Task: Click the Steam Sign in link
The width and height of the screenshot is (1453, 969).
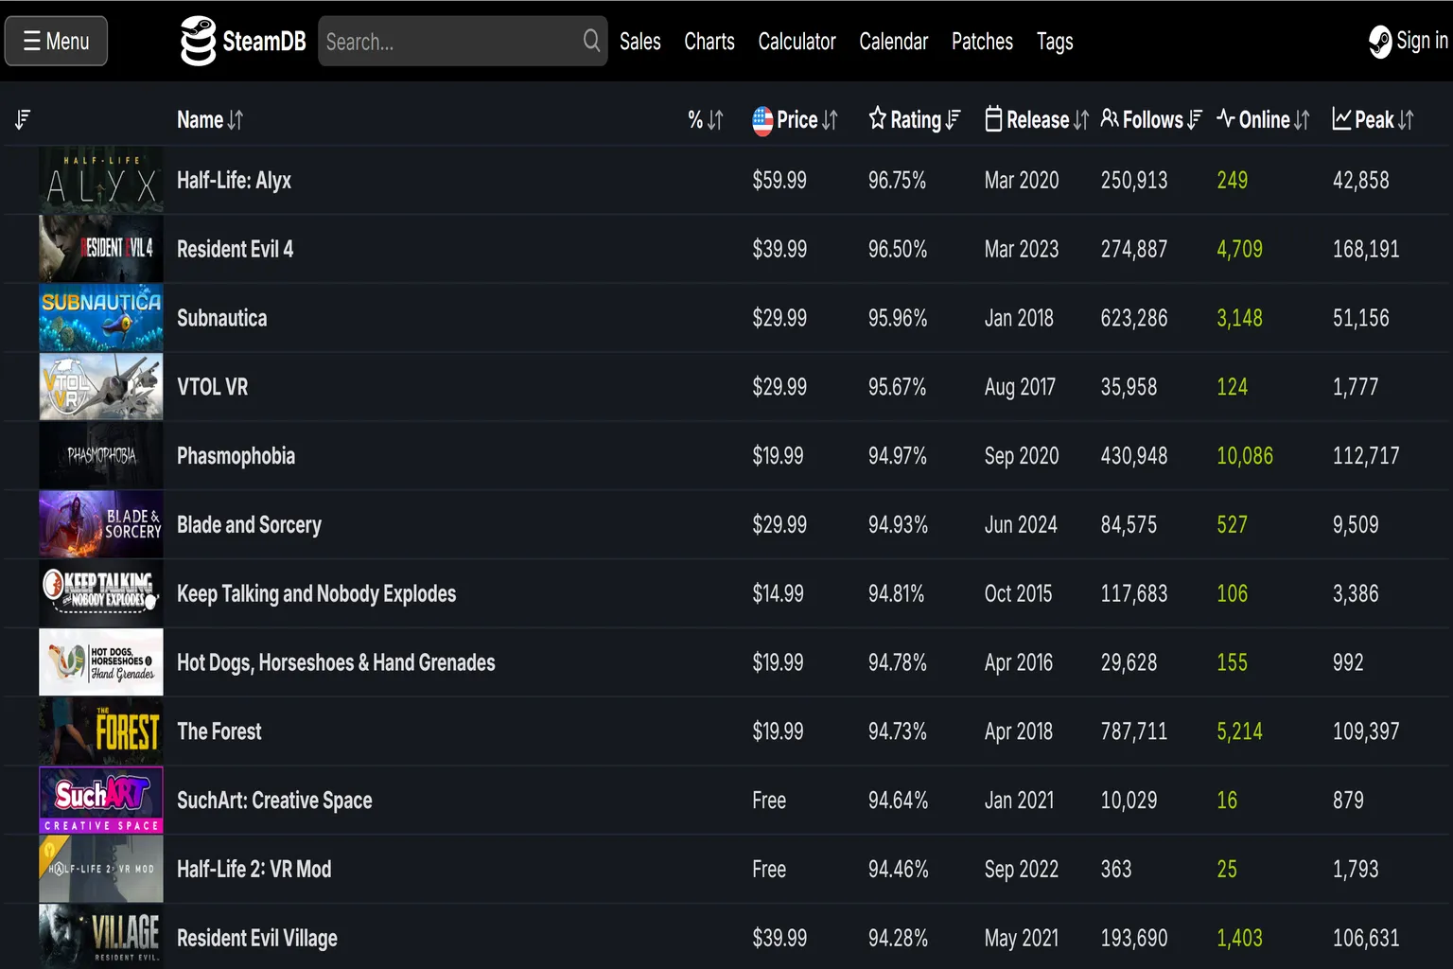Action: [x=1408, y=42]
